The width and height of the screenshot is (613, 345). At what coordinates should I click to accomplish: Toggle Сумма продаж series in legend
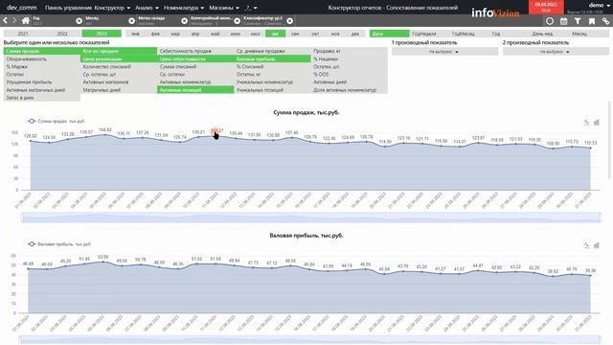[56, 122]
